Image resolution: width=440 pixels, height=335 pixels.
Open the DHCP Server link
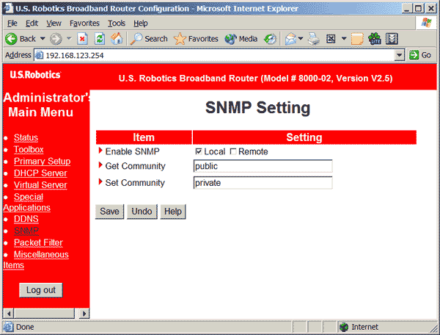click(40, 173)
